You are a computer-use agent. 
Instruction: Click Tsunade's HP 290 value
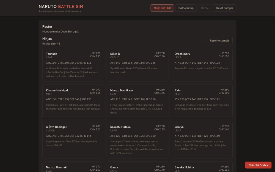click(x=96, y=53)
